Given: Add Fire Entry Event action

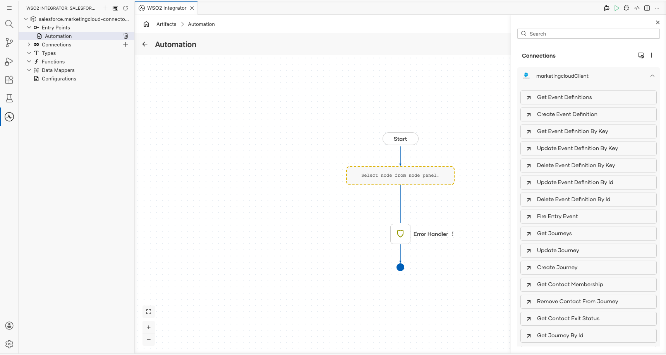Looking at the screenshot, I should pos(588,217).
